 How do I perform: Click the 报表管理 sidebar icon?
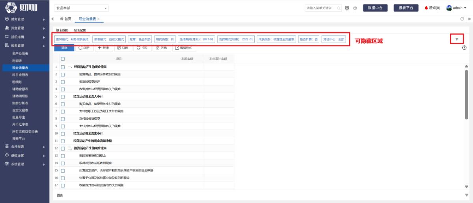(7, 46)
